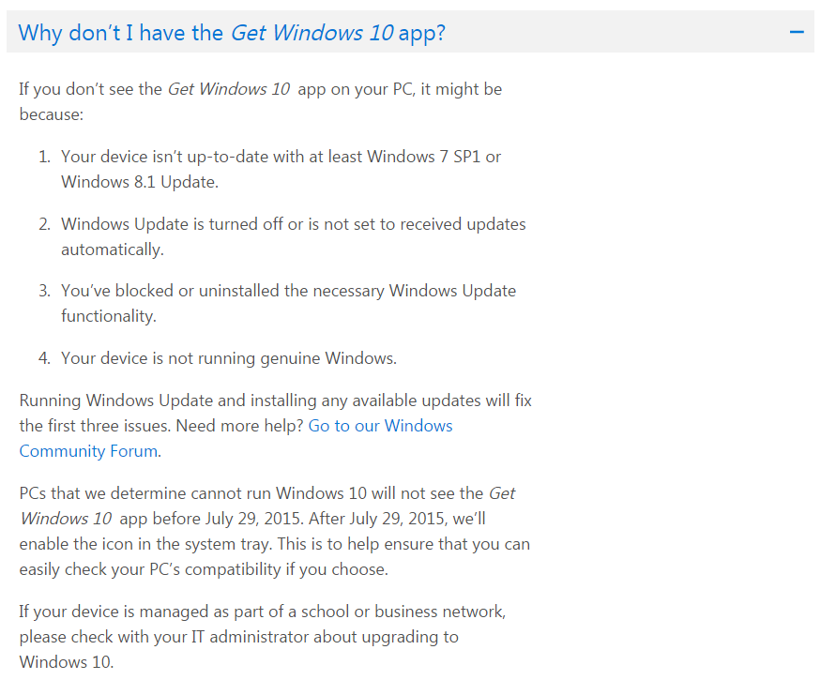Click the text 'Windows Update is turned off or is not set'

point(216,224)
